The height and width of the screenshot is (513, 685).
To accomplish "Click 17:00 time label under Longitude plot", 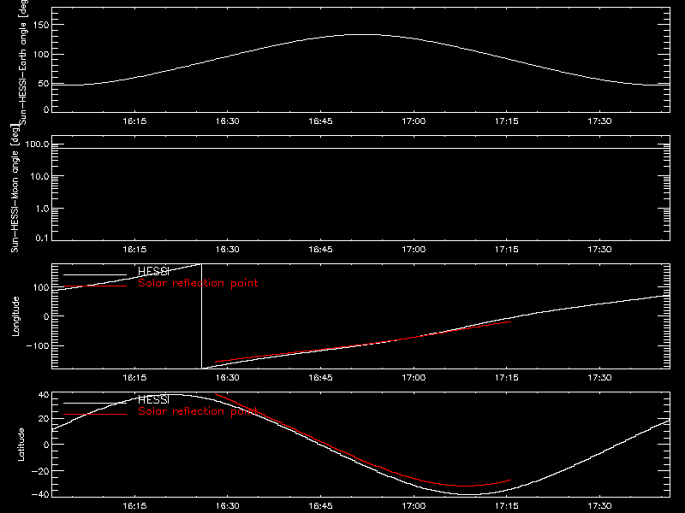I will pos(414,378).
